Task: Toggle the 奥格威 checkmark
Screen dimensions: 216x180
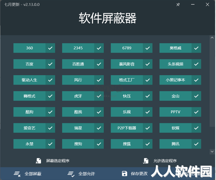Action: 196,48
